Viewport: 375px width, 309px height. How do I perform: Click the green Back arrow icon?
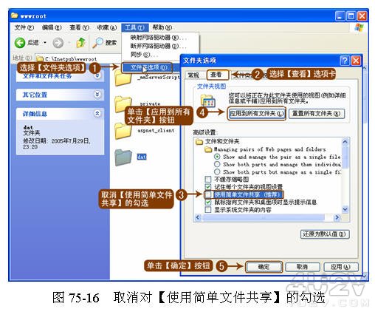coord(20,43)
